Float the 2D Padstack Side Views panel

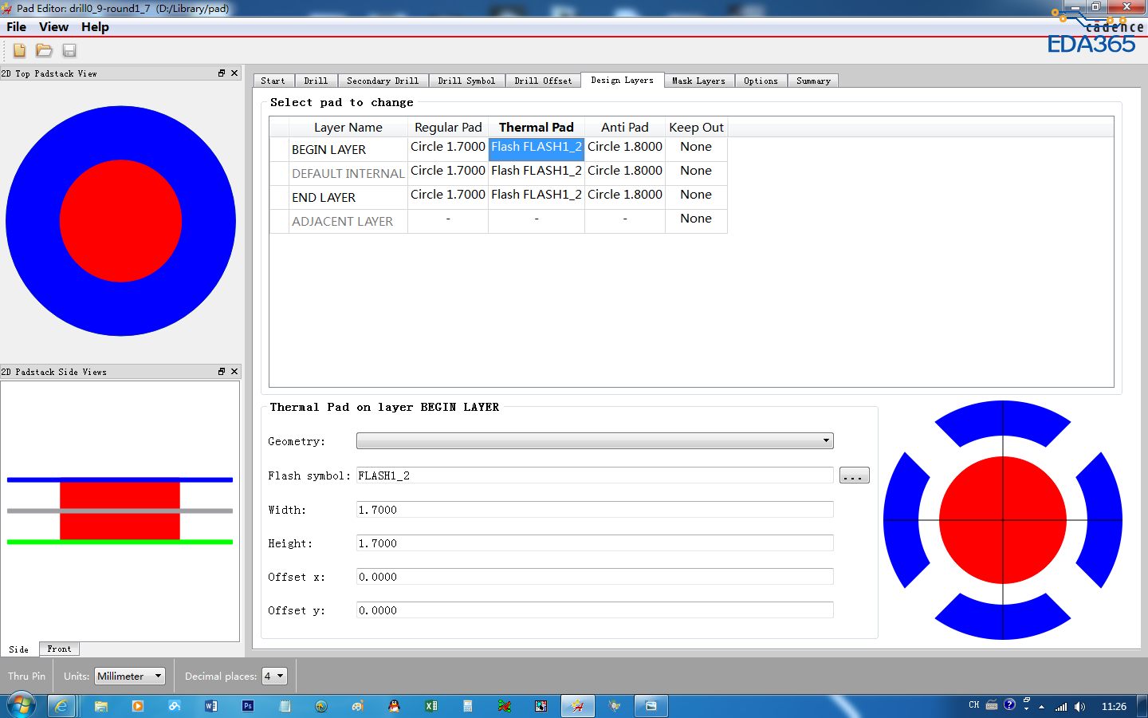coord(222,371)
